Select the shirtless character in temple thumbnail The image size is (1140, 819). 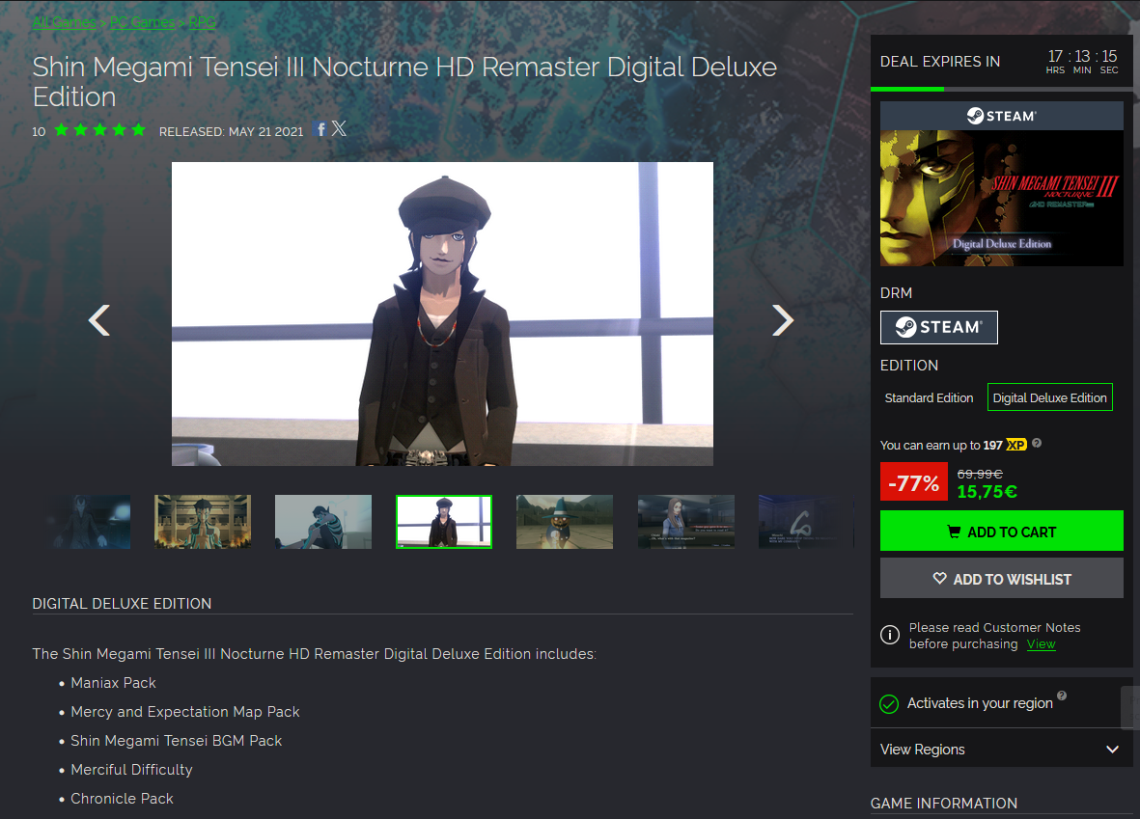pos(202,522)
